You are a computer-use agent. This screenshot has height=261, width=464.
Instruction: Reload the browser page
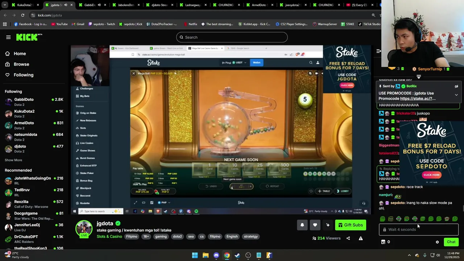point(22,15)
